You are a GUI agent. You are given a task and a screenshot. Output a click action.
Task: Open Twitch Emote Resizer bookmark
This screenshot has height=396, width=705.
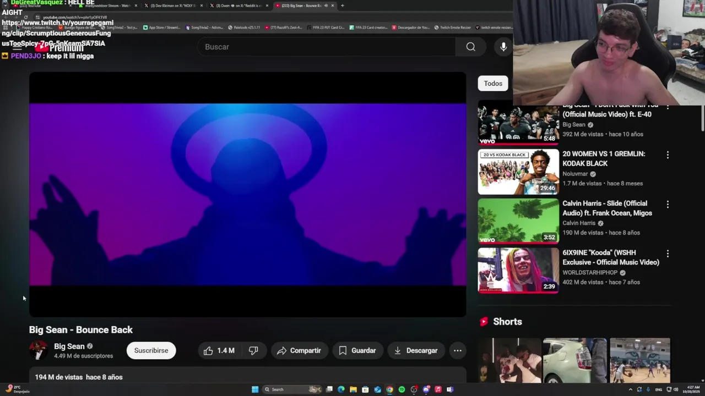coord(452,28)
